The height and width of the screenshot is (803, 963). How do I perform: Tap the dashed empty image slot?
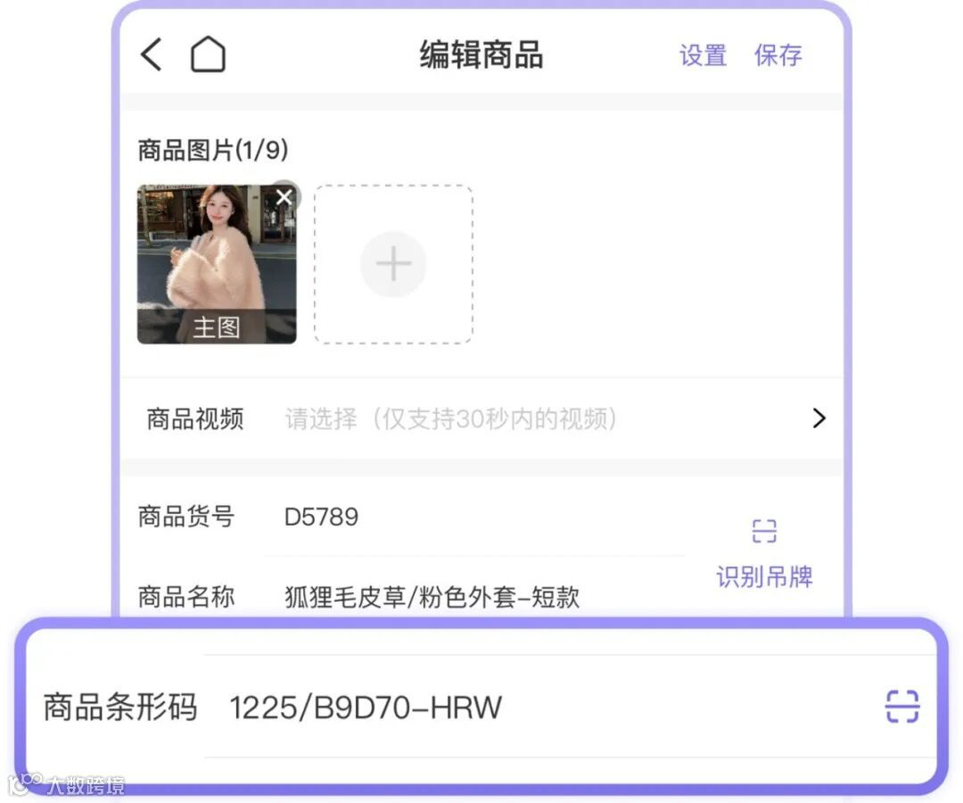click(x=393, y=264)
